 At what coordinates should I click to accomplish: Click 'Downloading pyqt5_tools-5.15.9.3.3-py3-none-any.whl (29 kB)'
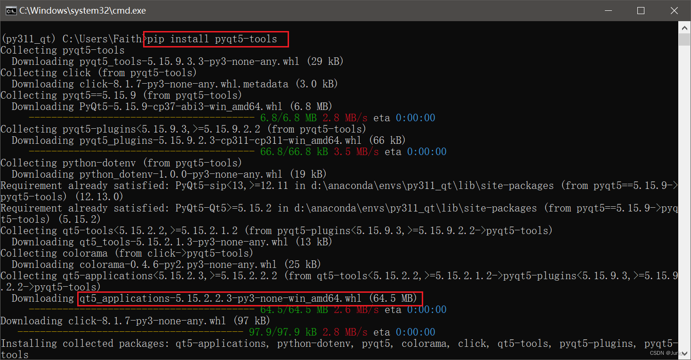pos(177,62)
